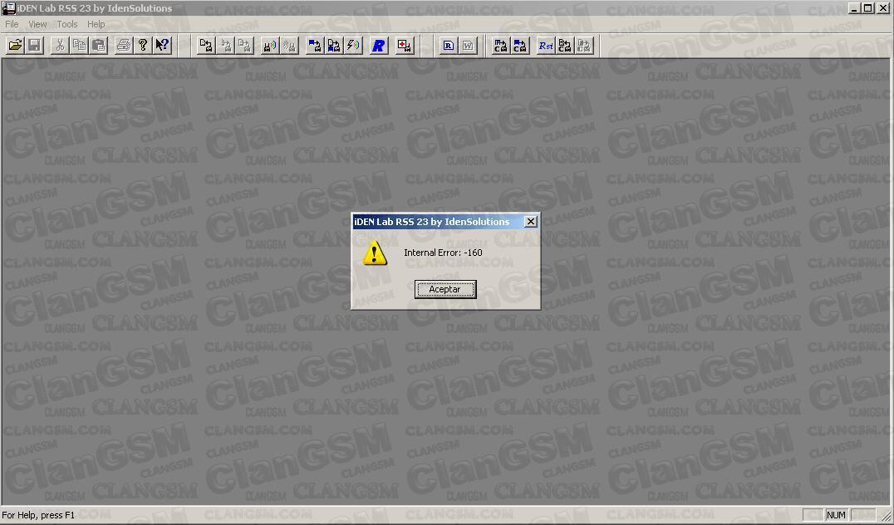Click the resize grip in status bar corner
Viewport: 894px width, 525px height.
tap(886, 515)
